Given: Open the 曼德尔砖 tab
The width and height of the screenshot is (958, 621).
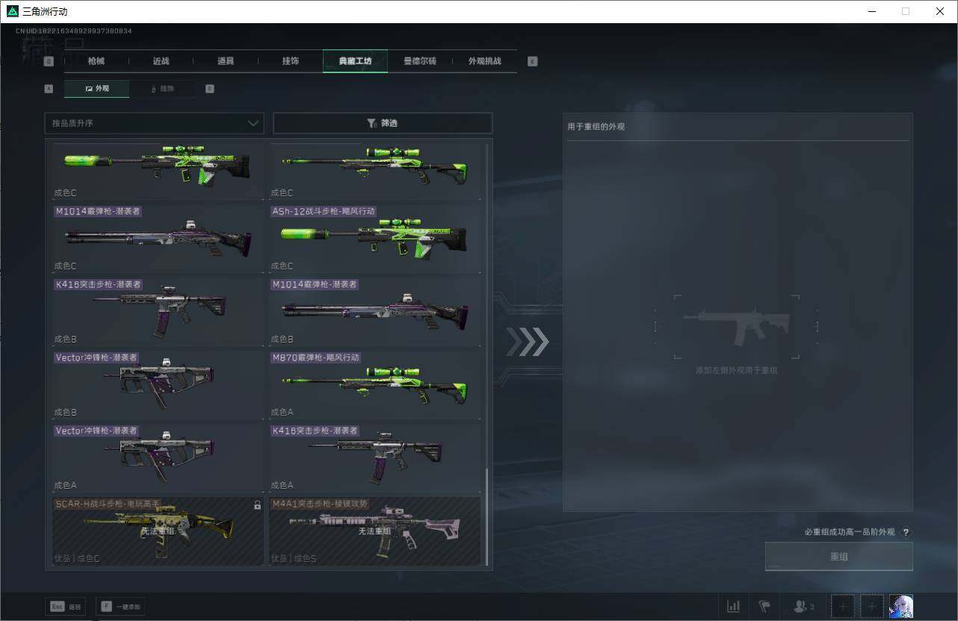Looking at the screenshot, I should coord(420,61).
